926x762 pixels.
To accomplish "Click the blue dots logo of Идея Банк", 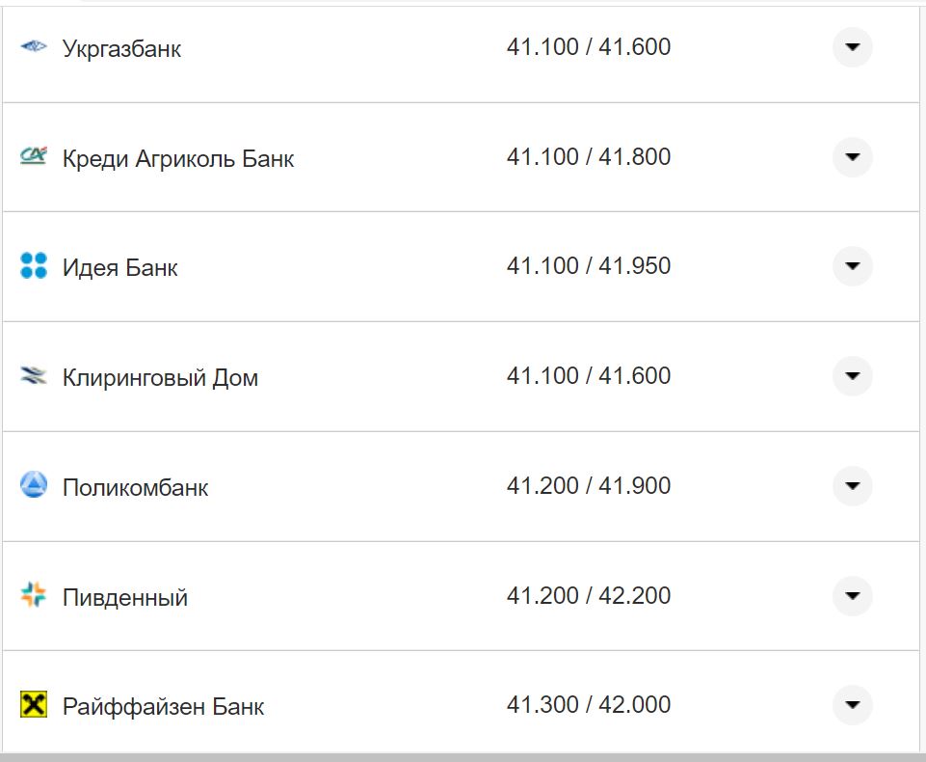I will click(x=34, y=266).
